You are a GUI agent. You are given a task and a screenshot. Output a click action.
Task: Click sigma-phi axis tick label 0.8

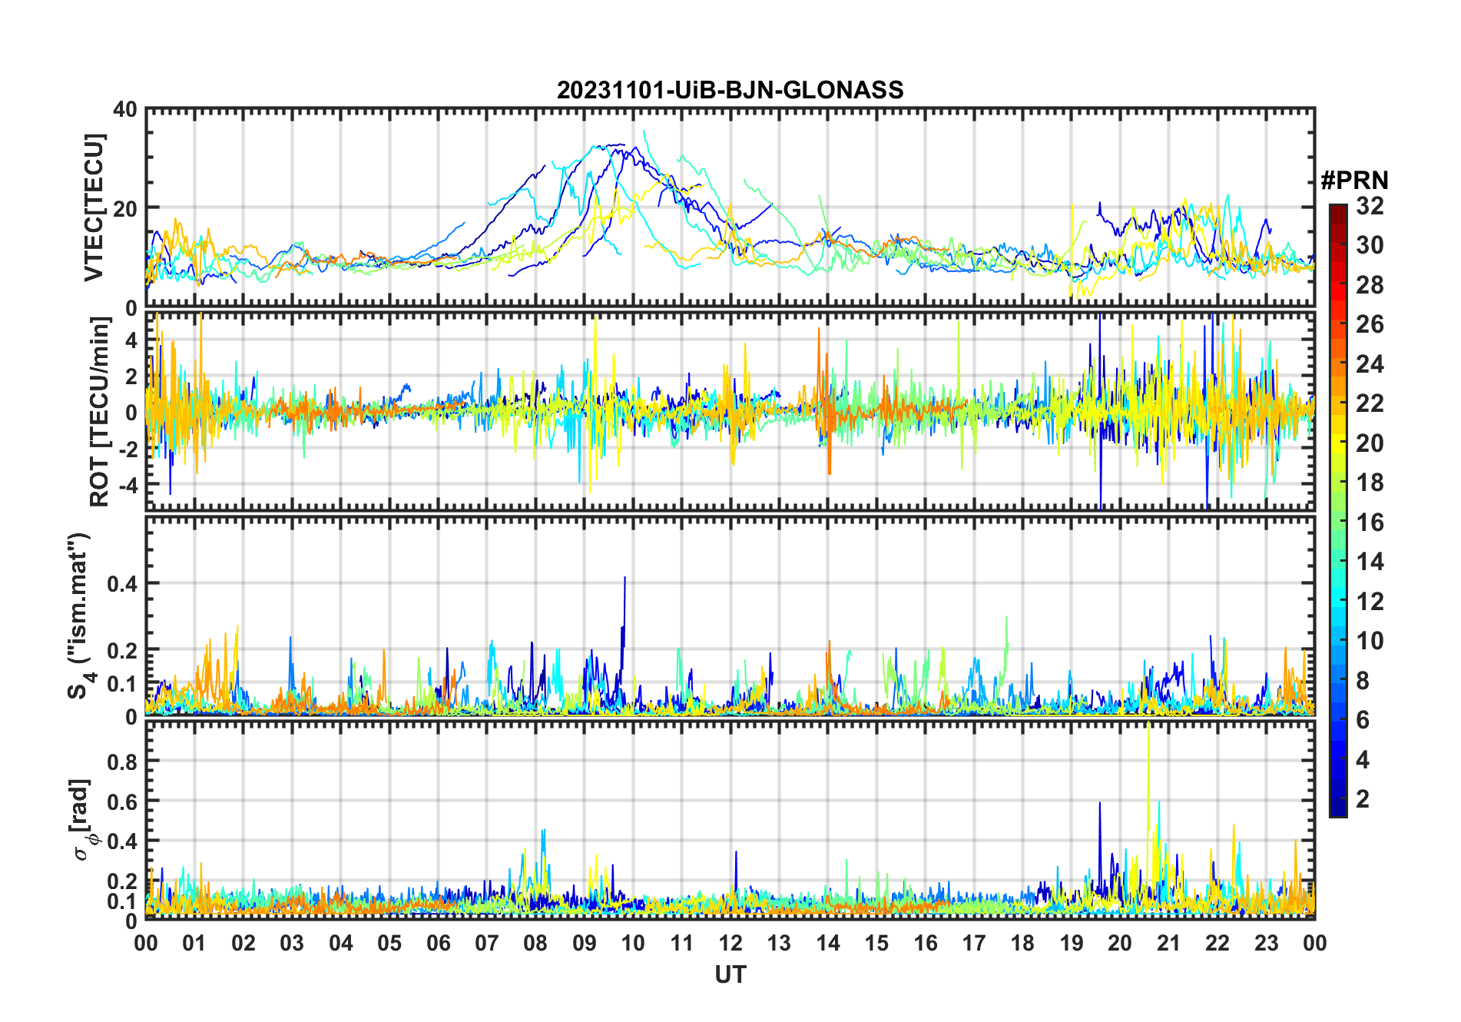tap(122, 762)
